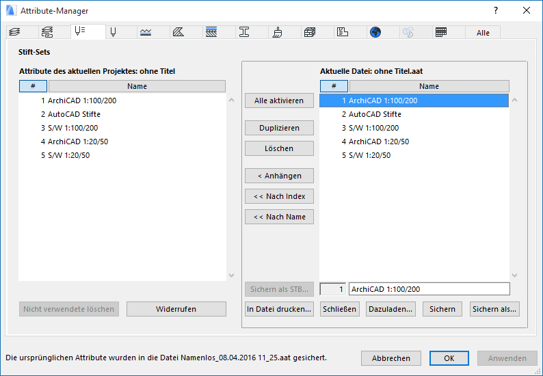Switch to the Pen Sets tab
Viewport: 543px width, 376px height.
click(88, 31)
